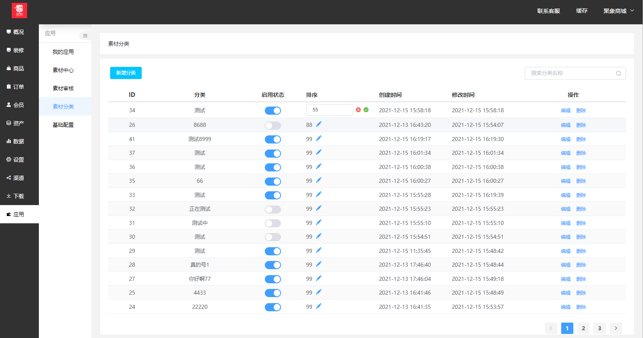Cancel sort edit with red X icon
The width and height of the screenshot is (643, 338).
point(358,110)
